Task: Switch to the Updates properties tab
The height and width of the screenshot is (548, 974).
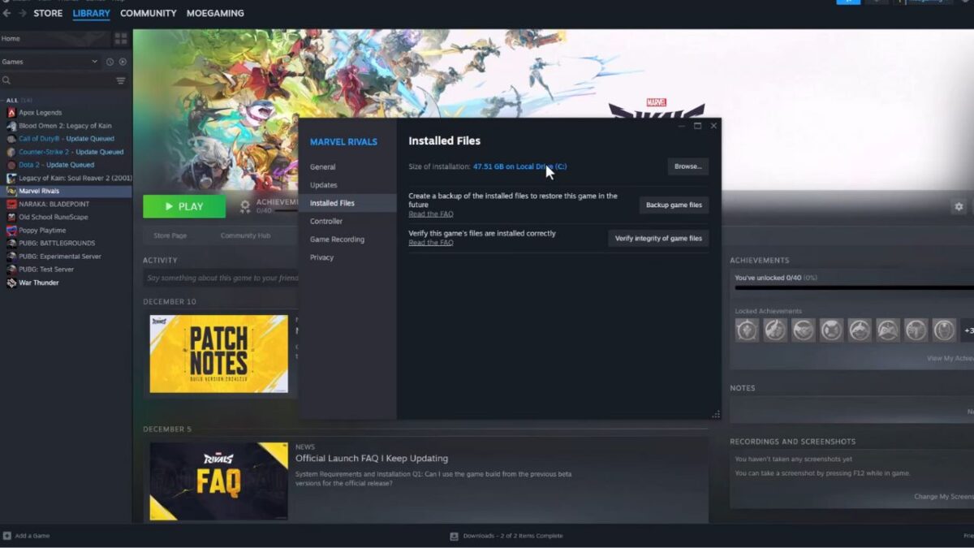Action: tap(323, 185)
